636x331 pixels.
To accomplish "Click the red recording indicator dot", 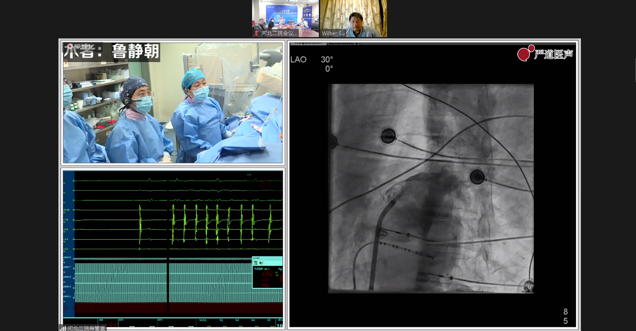I will click(x=70, y=47).
